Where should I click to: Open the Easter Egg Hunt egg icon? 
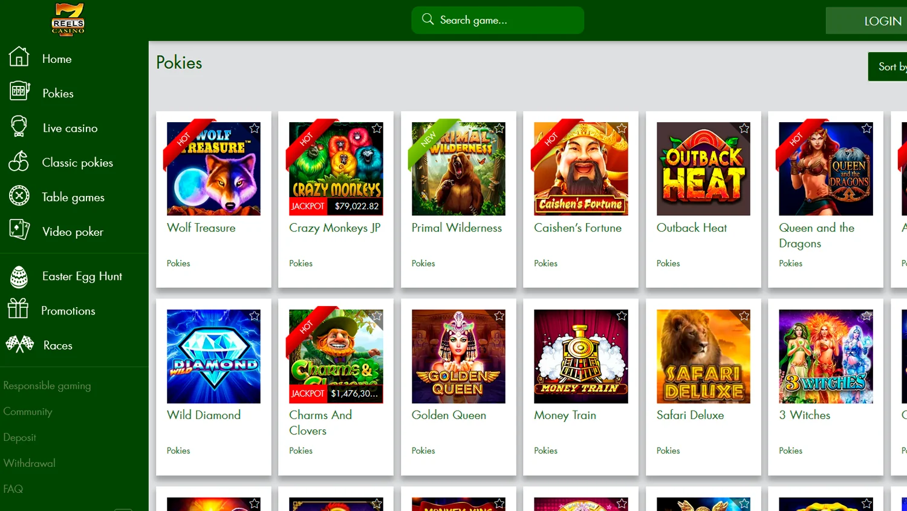19,276
